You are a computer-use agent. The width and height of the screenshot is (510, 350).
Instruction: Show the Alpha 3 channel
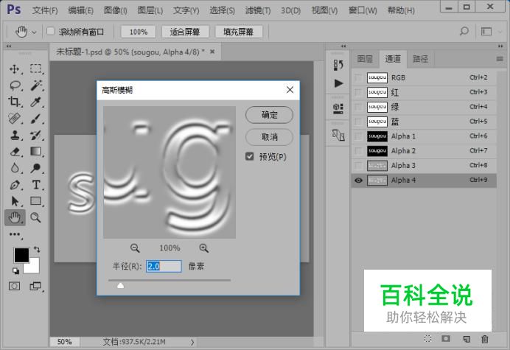point(358,166)
